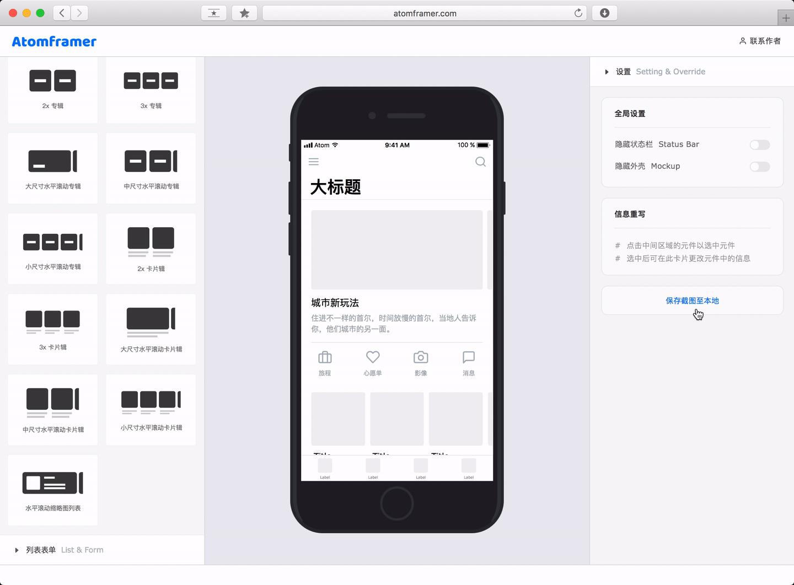The height and width of the screenshot is (585, 794).
Task: Click the 消息 chat bubble icon
Action: pyautogui.click(x=469, y=357)
